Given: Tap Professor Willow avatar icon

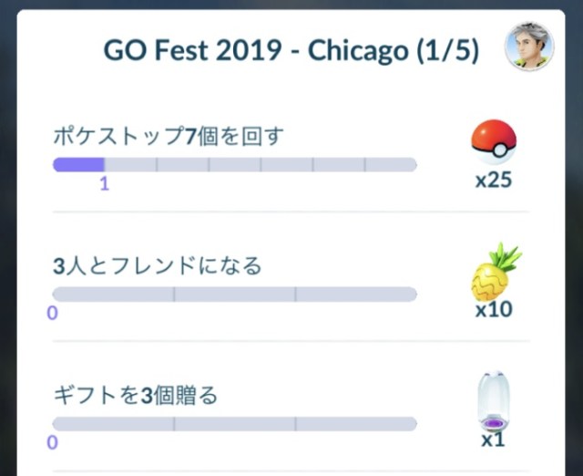Looking at the screenshot, I should (529, 47).
